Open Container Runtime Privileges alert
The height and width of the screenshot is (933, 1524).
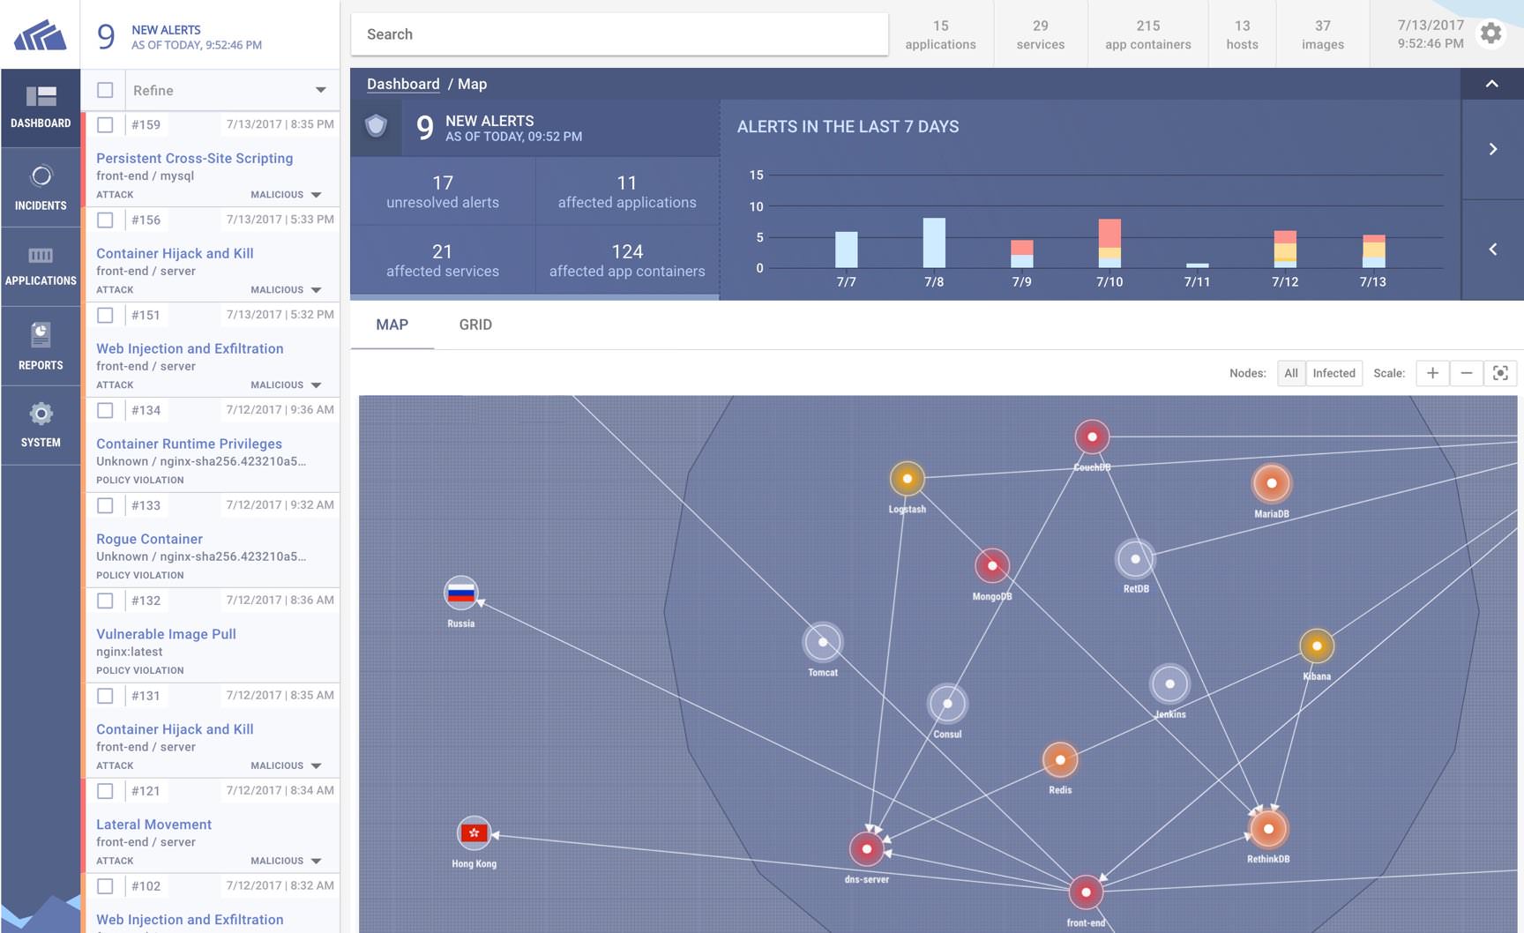(189, 444)
